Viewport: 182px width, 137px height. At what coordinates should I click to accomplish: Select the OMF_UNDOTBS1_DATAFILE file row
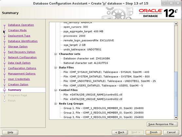pos(110,81)
